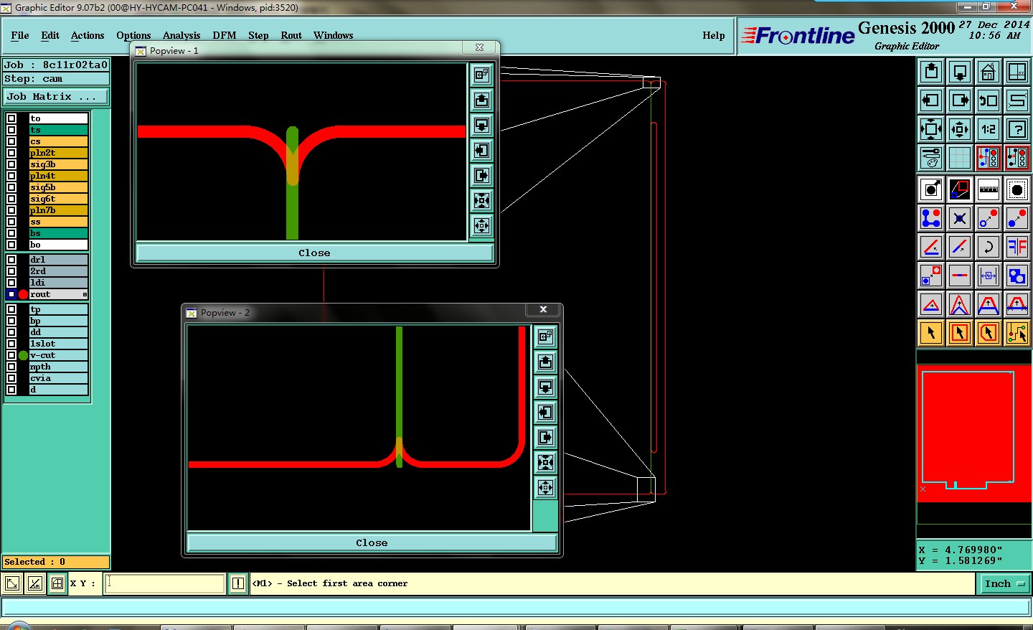Click the exclamation mark button beside XY field
Image resolution: width=1033 pixels, height=630 pixels.
coord(238,583)
